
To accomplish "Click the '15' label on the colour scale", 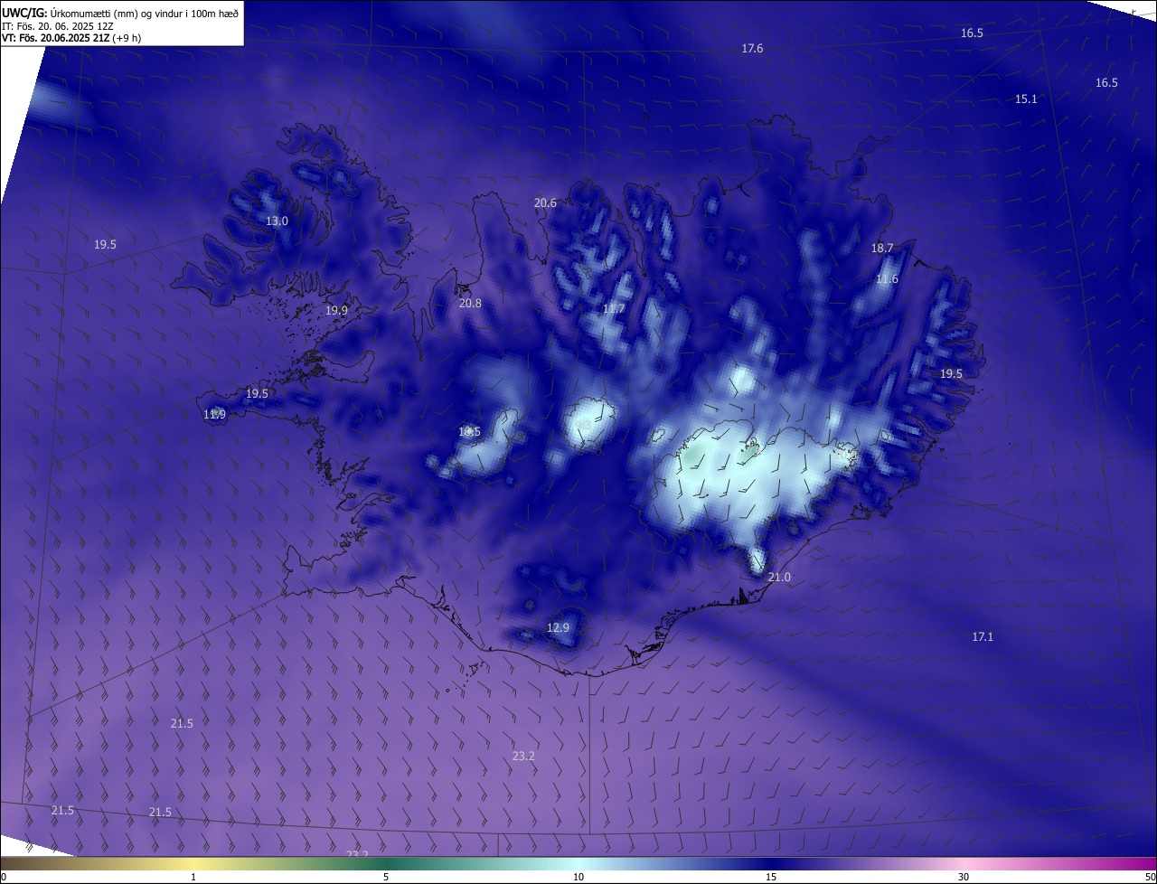I will pyautogui.click(x=771, y=878).
